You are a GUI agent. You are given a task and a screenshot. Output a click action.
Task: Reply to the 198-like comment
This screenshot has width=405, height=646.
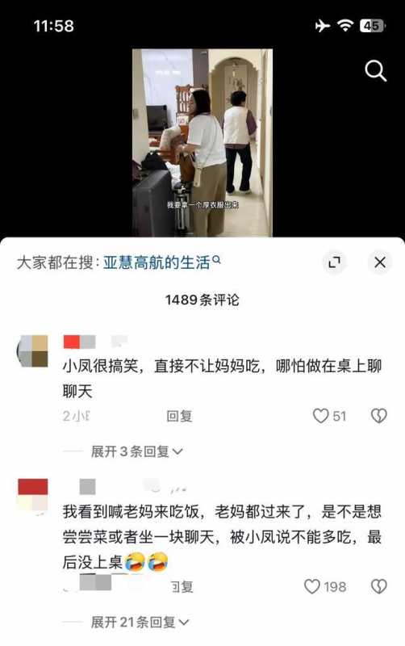(182, 587)
